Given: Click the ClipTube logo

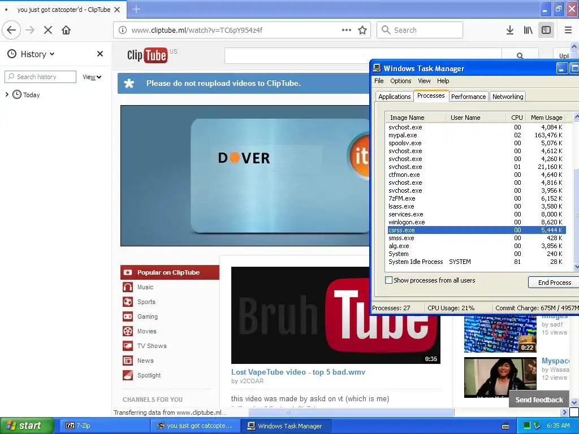Looking at the screenshot, I should [x=148, y=55].
